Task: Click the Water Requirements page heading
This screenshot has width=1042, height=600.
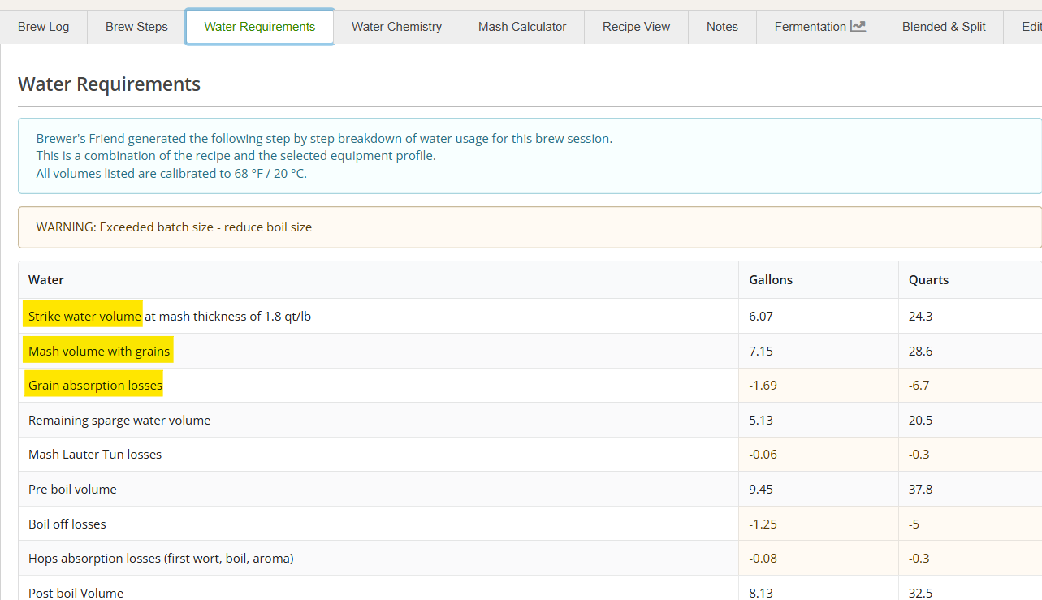Action: [109, 84]
